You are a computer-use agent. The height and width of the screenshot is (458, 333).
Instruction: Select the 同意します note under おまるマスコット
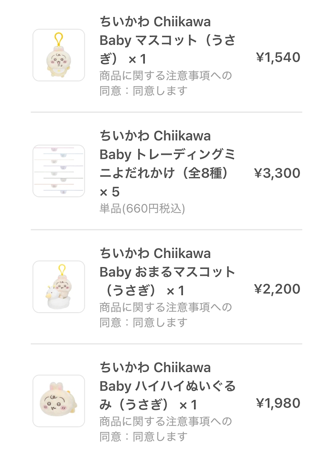click(x=165, y=315)
